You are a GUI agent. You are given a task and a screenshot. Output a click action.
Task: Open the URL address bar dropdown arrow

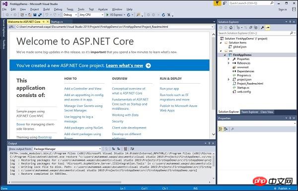coord(212,27)
